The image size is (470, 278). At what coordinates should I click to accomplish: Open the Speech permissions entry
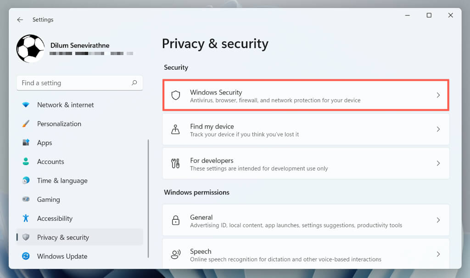pyautogui.click(x=305, y=254)
